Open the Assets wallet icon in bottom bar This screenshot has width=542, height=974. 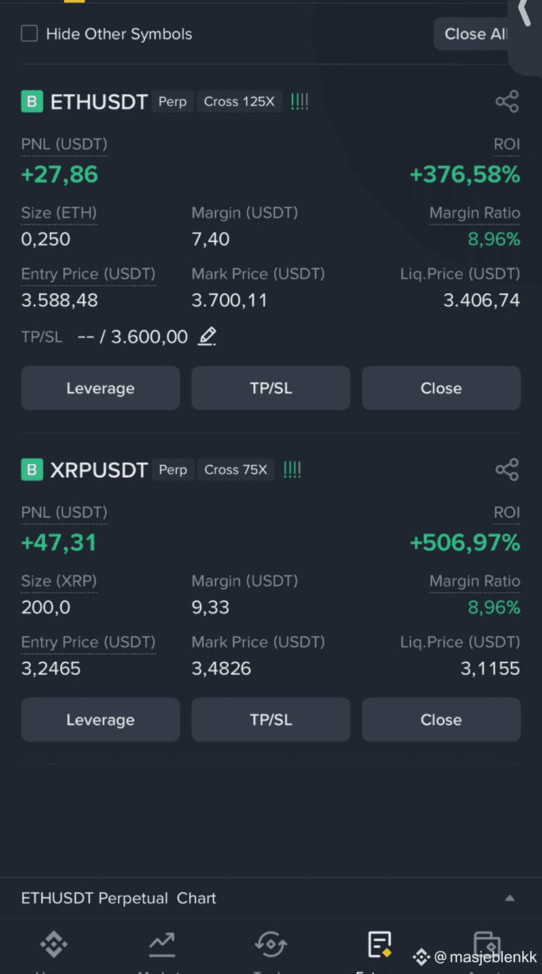(x=486, y=944)
